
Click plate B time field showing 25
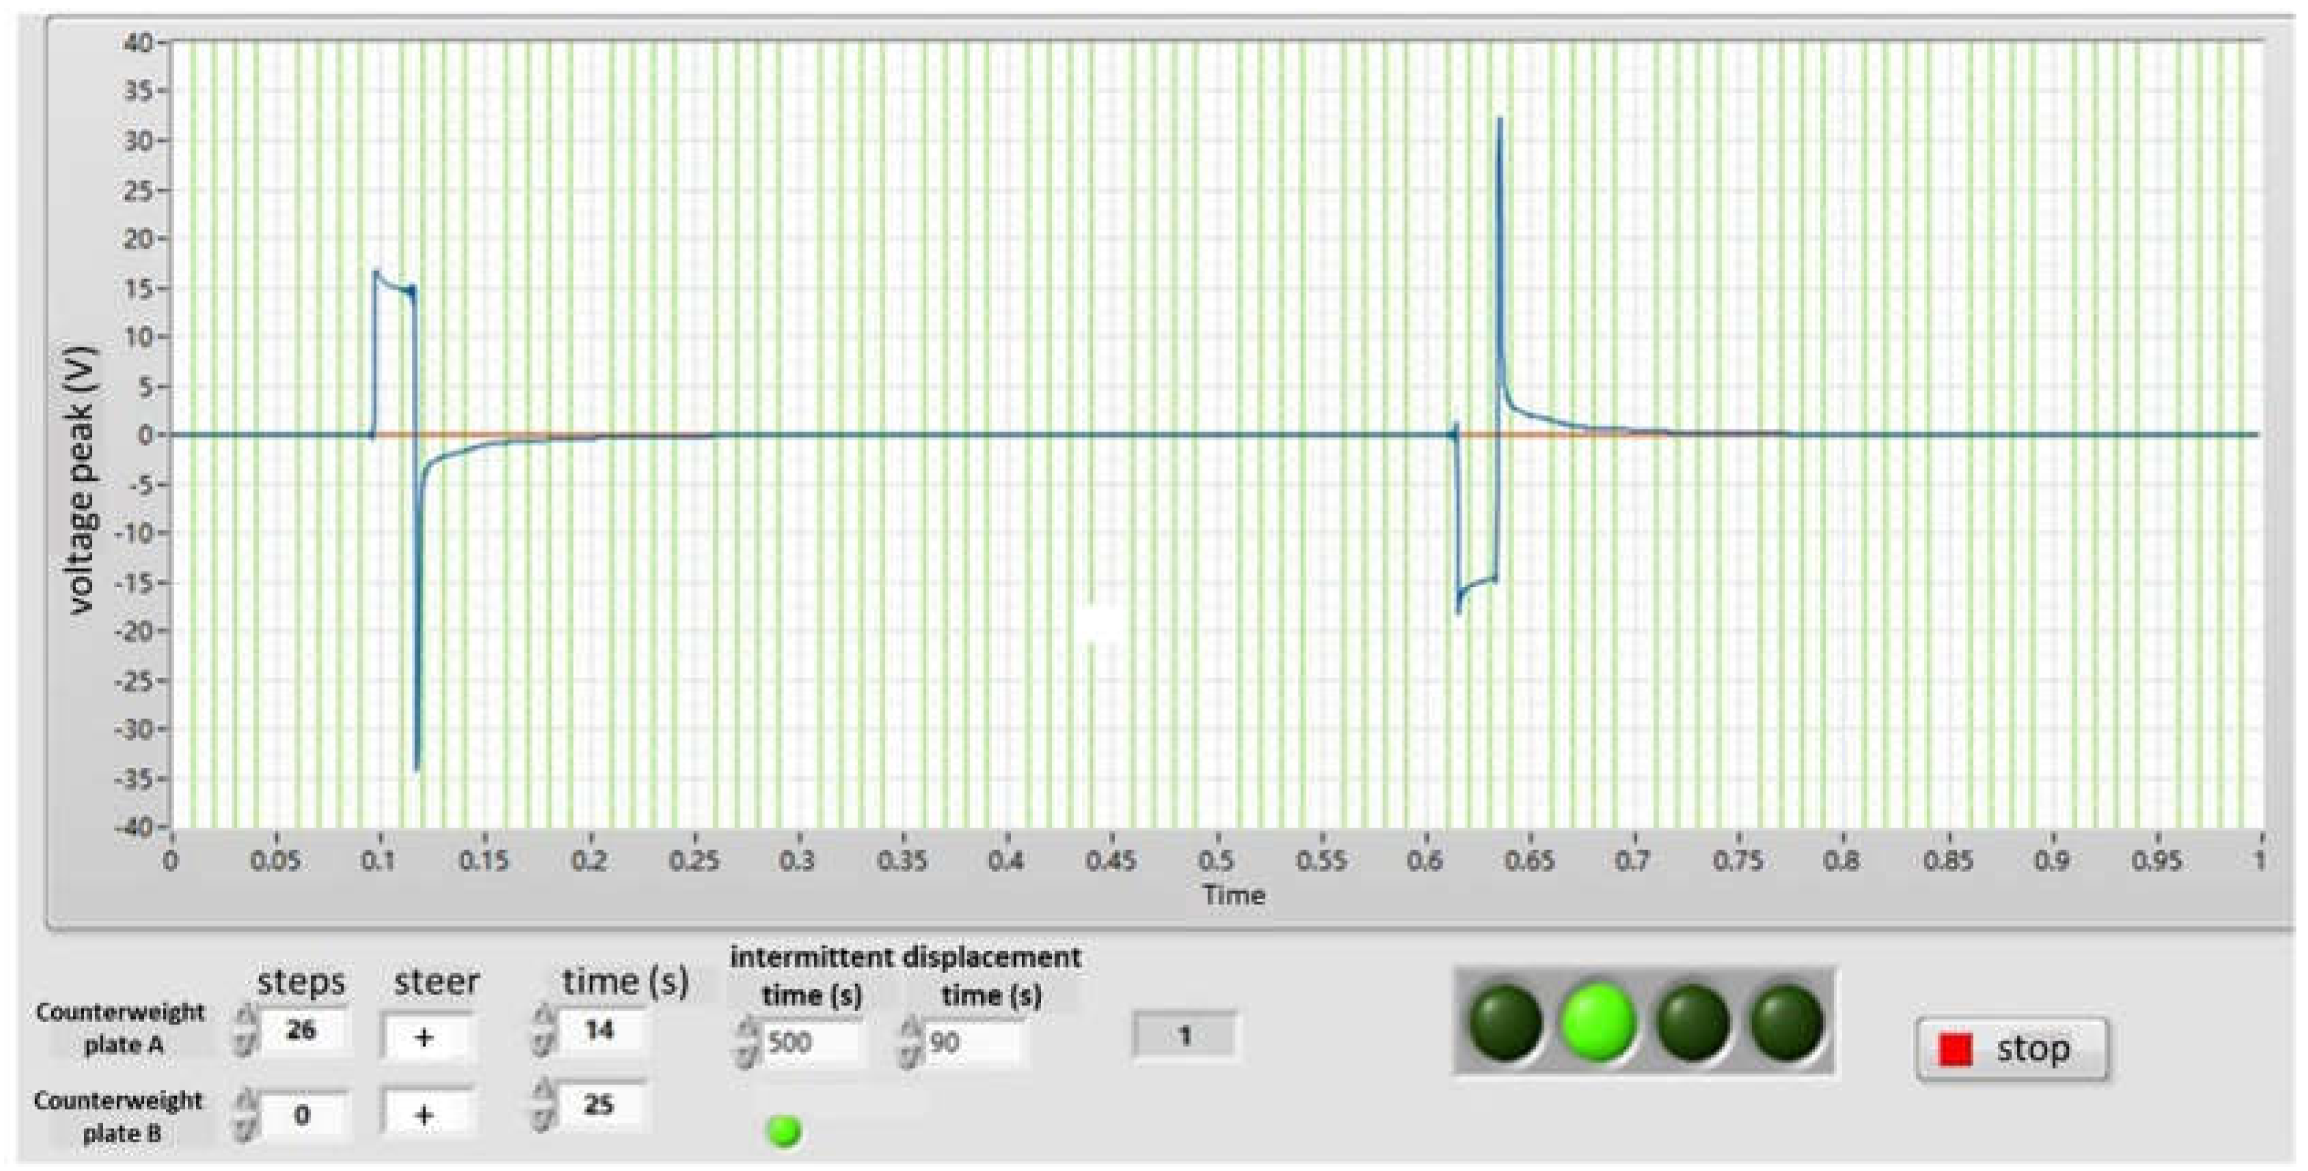point(600,1105)
